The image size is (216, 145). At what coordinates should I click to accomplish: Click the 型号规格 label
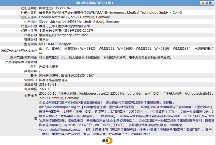(30, 44)
